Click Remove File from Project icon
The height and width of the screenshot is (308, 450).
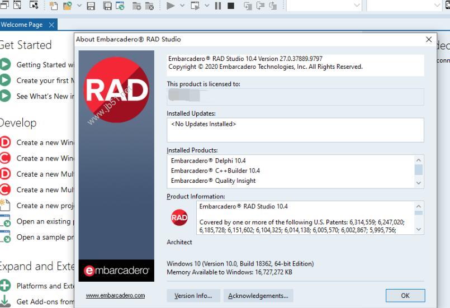click(149, 6)
